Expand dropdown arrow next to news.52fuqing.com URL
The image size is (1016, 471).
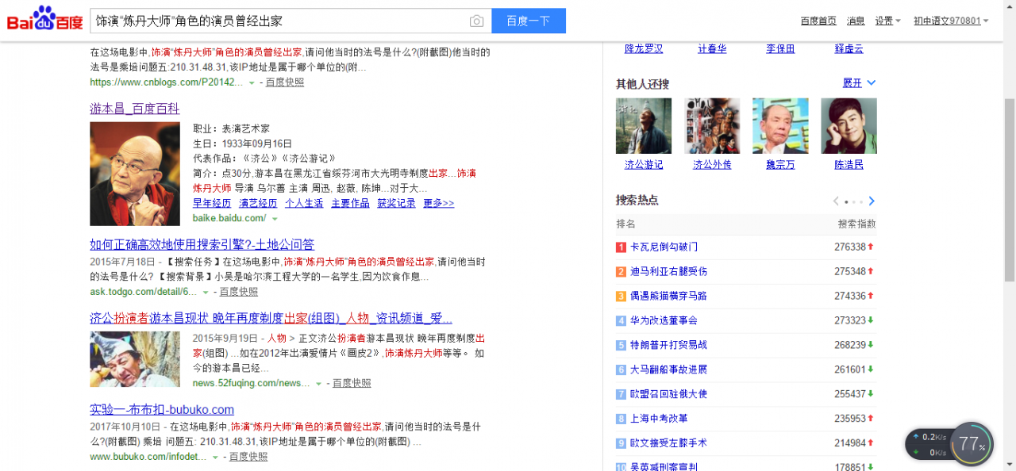318,384
